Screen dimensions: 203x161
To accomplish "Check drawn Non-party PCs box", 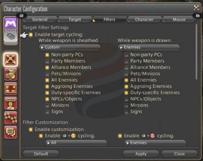I will click(126, 55).
